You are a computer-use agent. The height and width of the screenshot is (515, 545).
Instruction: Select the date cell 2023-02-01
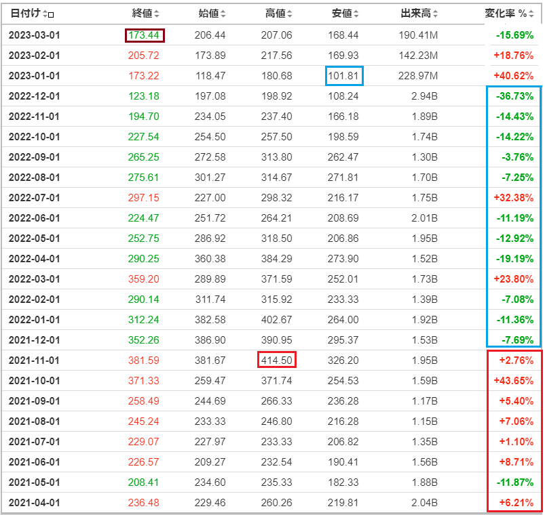(x=35, y=56)
